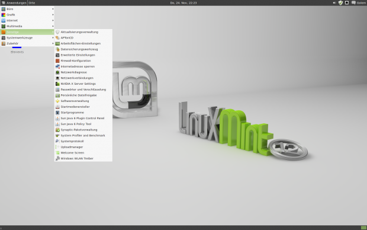367x230 pixels.
Task: Click the workspace switcher in bottom panel
Action: pyautogui.click(x=363, y=228)
